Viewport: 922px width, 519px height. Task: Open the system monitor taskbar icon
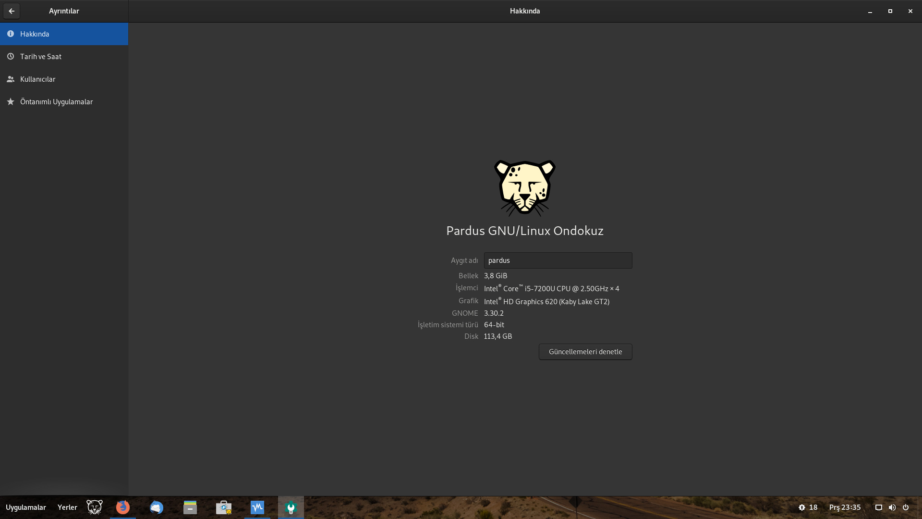point(257,507)
